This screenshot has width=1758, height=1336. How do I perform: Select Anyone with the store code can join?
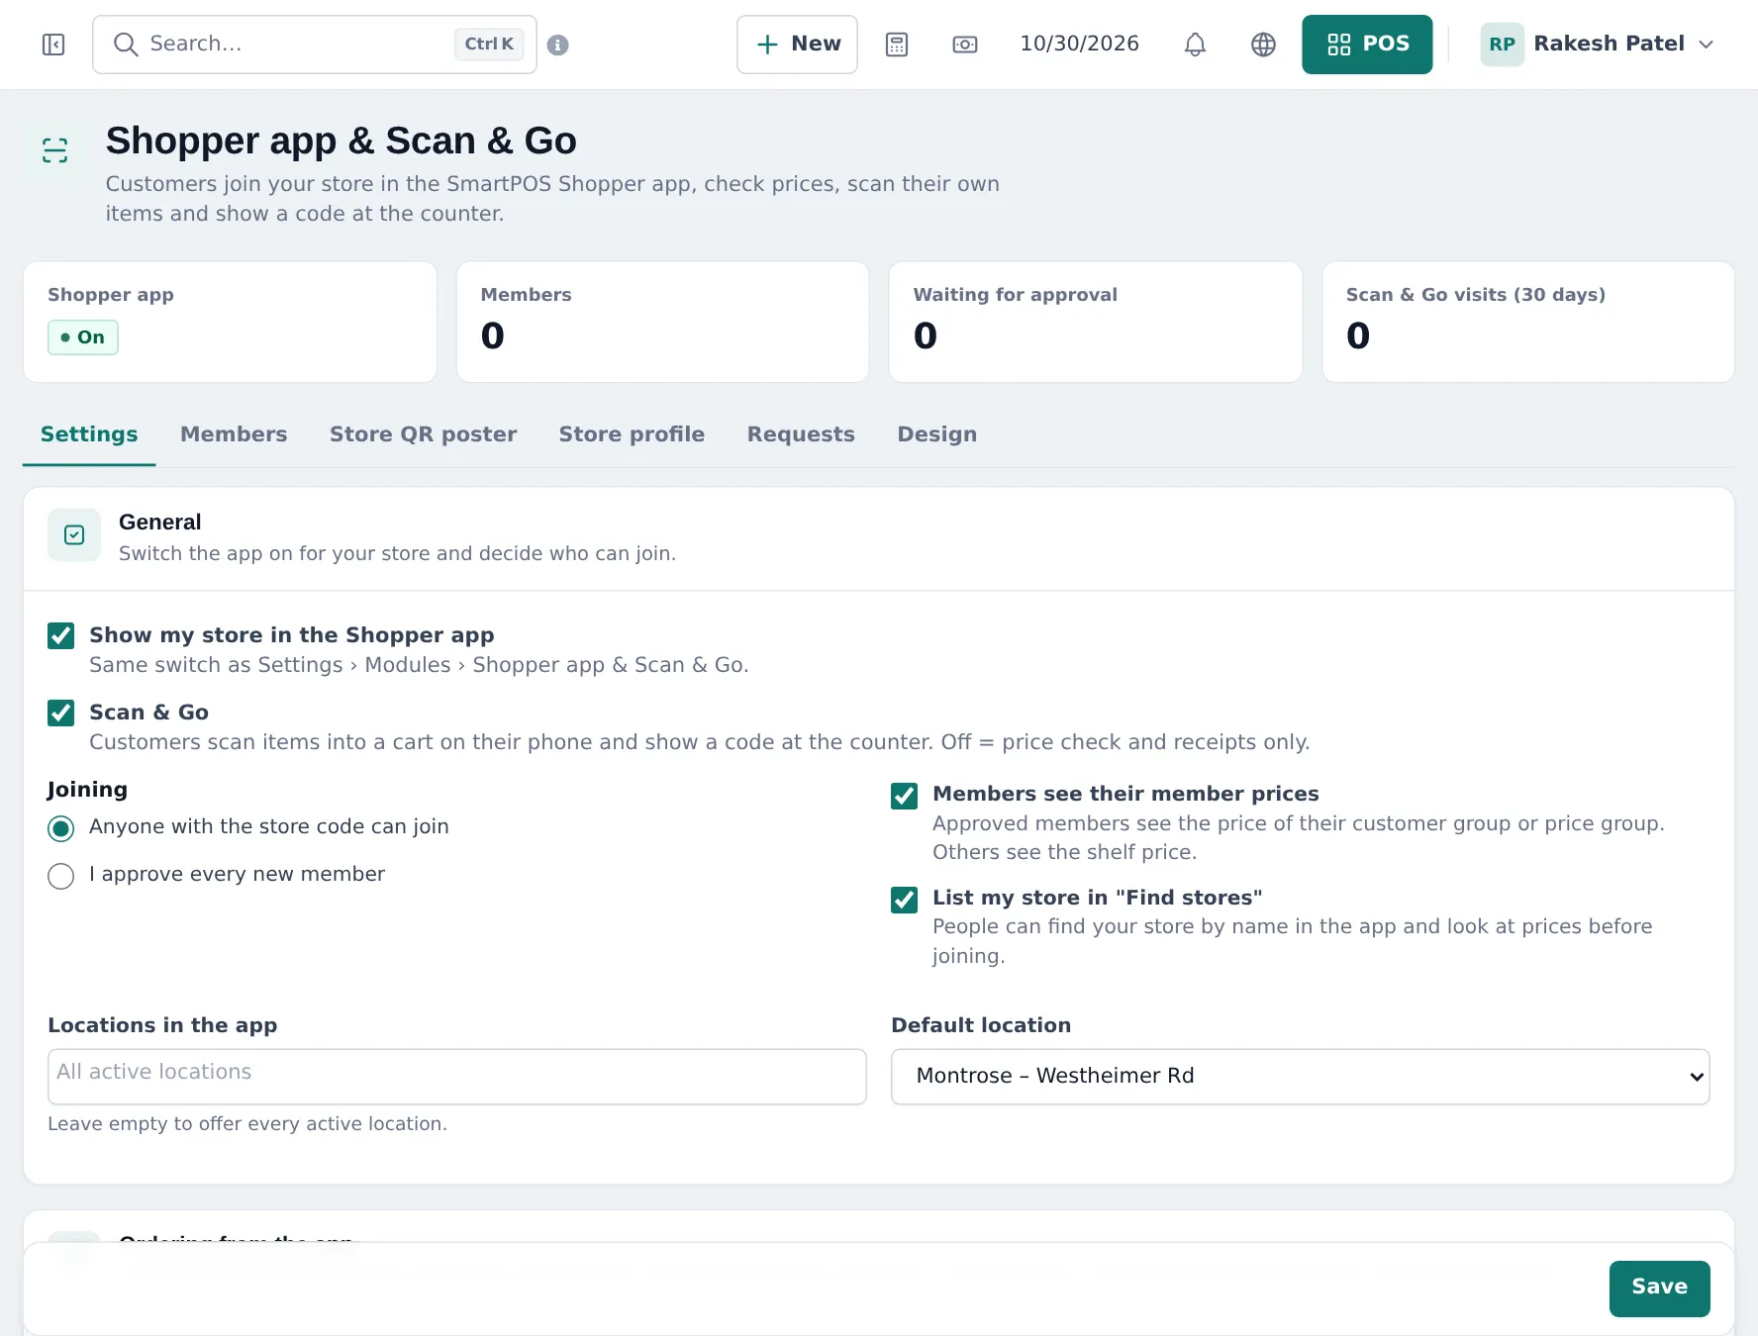61,828
